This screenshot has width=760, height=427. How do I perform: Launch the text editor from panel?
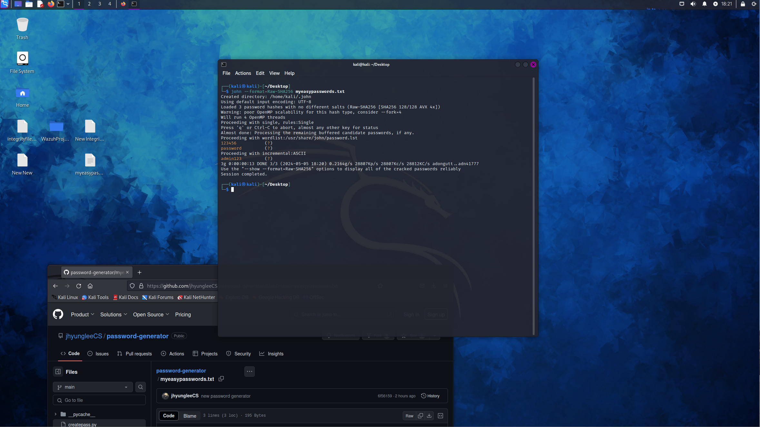tap(40, 4)
